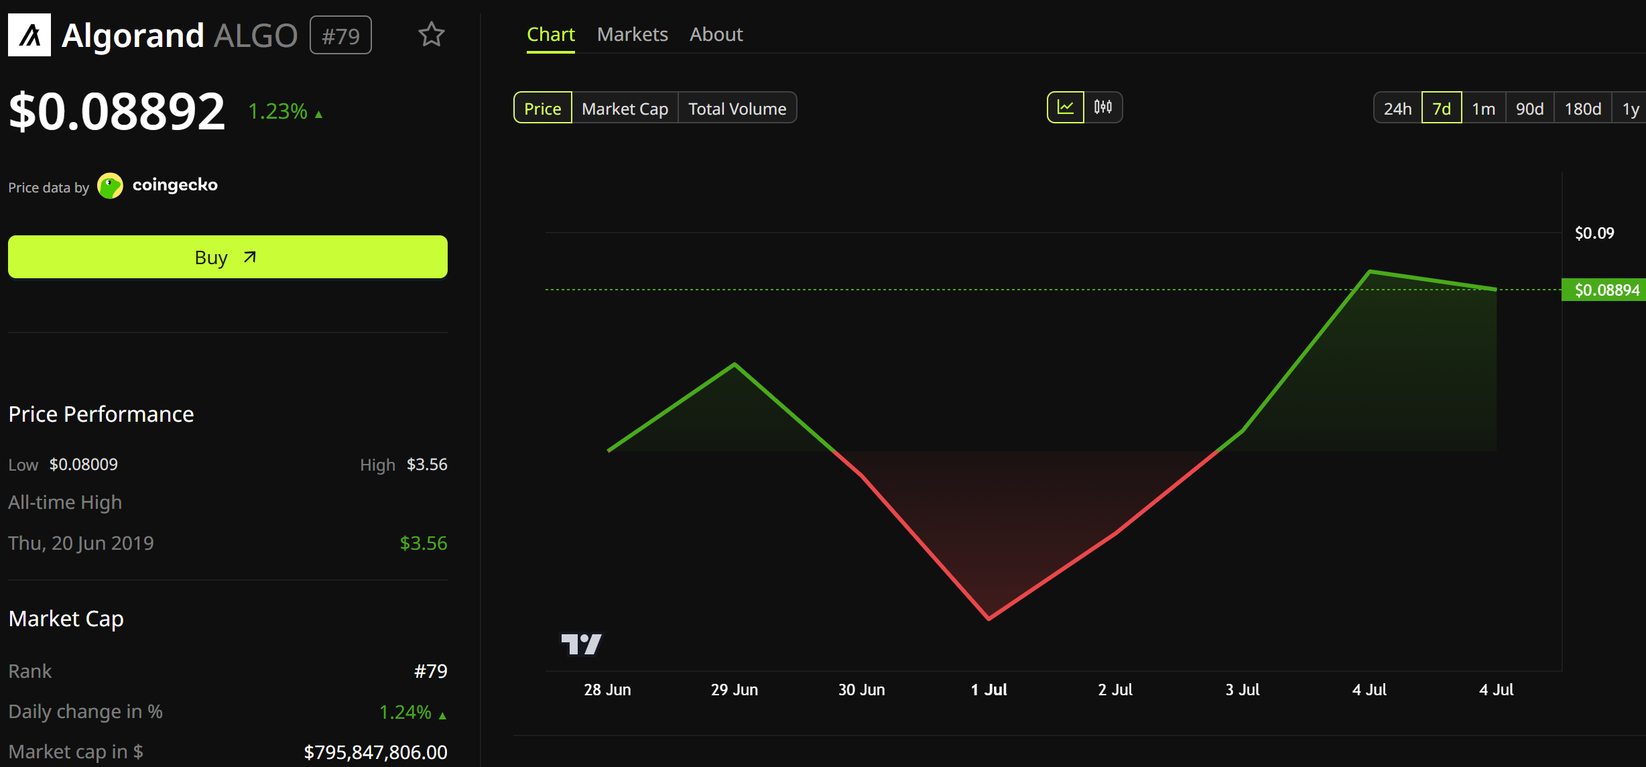Screen dimensions: 1646x767
Task: Click the 30 Jun axis label
Action: click(862, 689)
